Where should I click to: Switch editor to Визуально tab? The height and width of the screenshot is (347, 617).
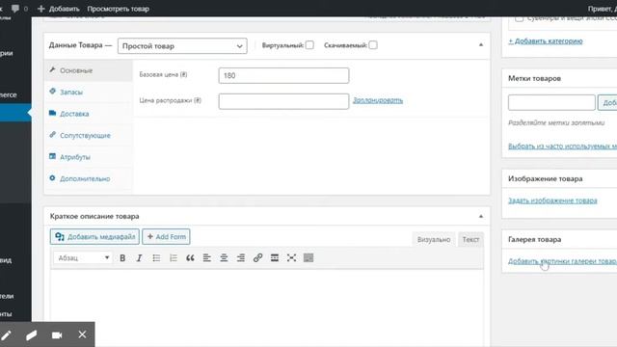[434, 240]
